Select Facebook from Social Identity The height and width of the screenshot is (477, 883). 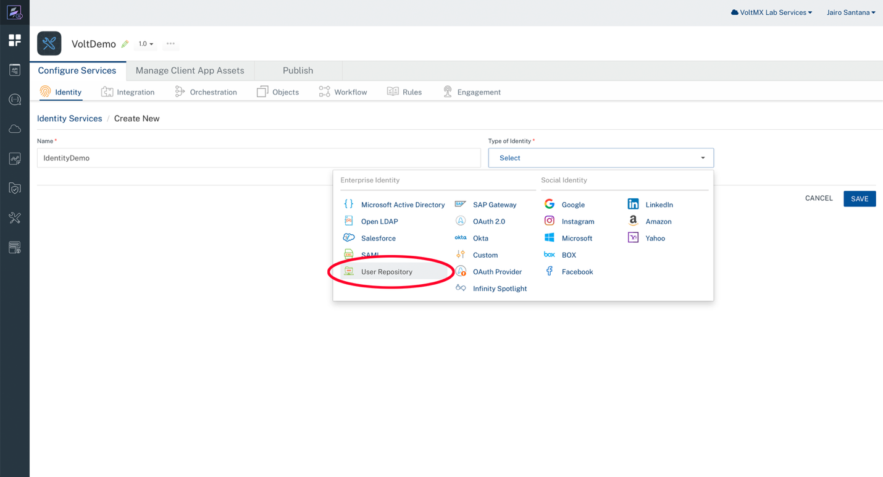tap(569, 272)
